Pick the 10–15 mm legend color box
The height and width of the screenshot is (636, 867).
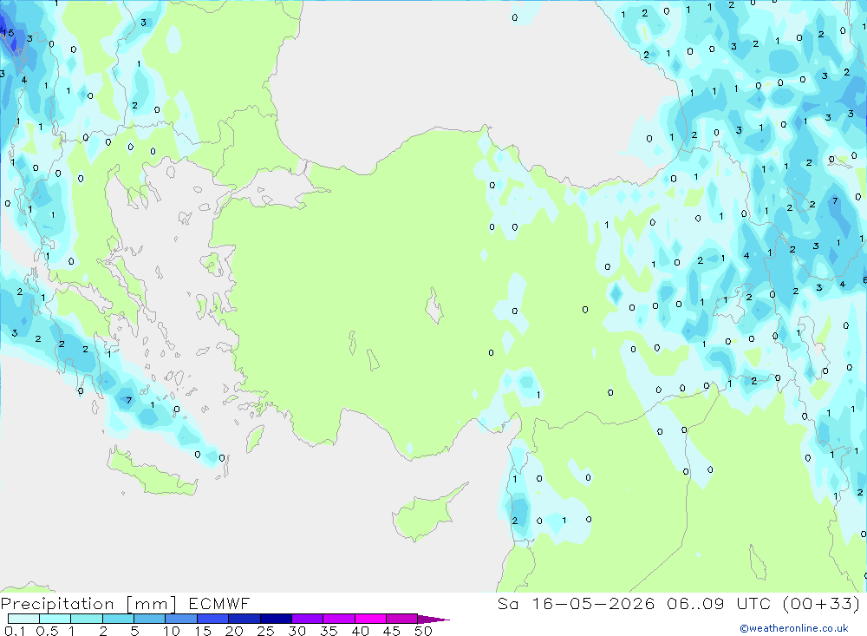pyautogui.click(x=181, y=619)
